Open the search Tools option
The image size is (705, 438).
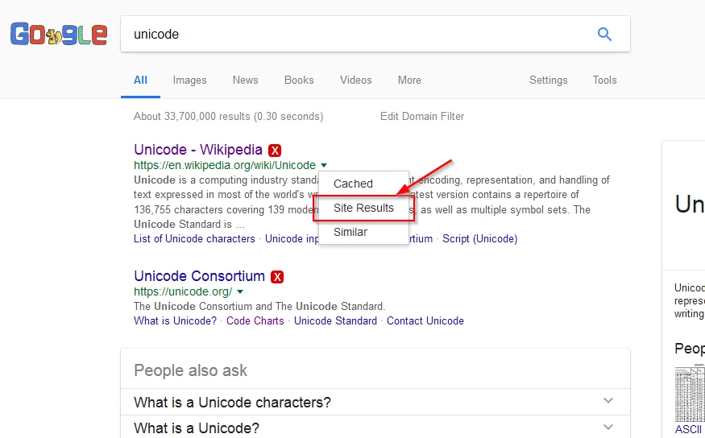point(604,80)
